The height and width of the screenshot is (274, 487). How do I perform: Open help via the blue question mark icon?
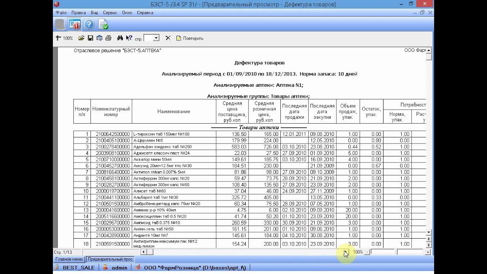(89, 24)
